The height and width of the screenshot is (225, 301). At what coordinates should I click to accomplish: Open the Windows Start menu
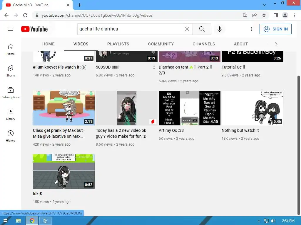[x=5, y=221]
